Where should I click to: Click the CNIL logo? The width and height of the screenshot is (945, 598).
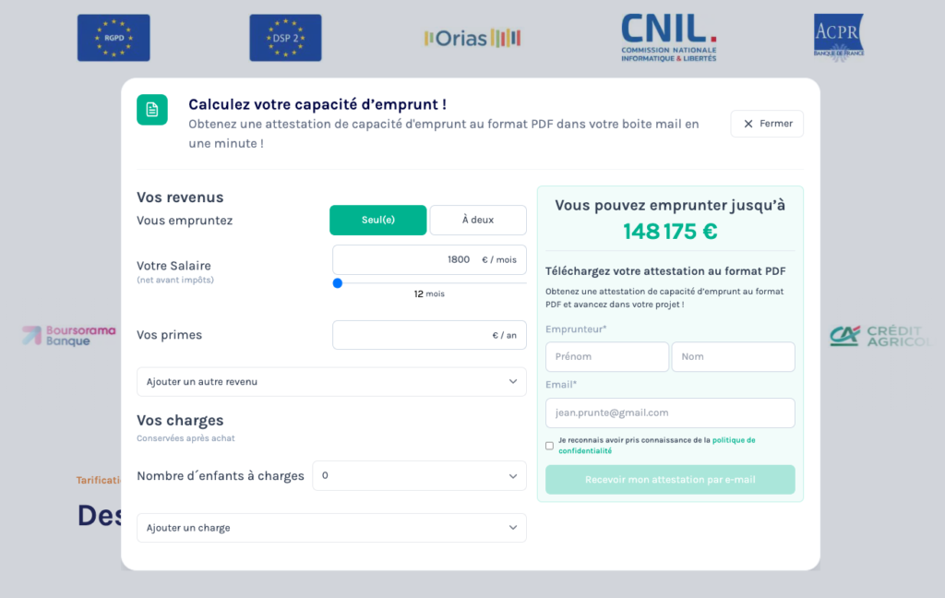click(x=669, y=38)
